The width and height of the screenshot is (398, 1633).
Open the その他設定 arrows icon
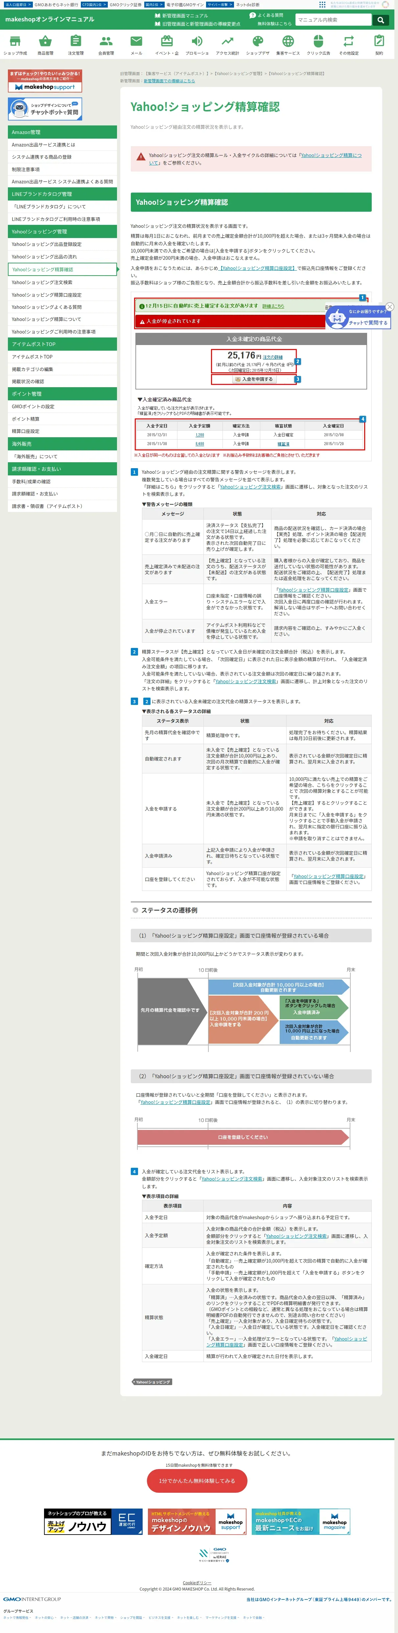(349, 44)
